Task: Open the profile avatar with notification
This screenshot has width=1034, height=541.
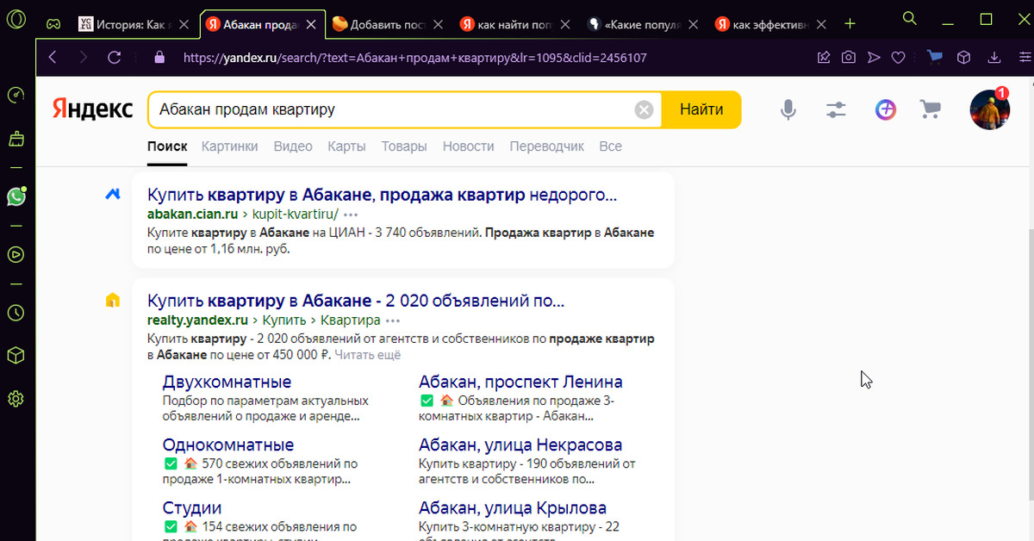Action: pos(989,109)
